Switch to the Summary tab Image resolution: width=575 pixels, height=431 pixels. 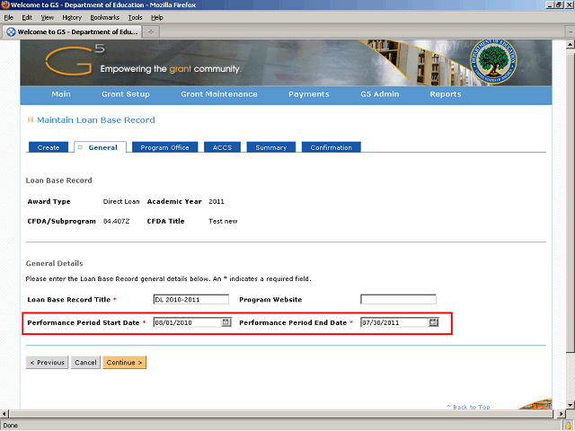pos(271,147)
